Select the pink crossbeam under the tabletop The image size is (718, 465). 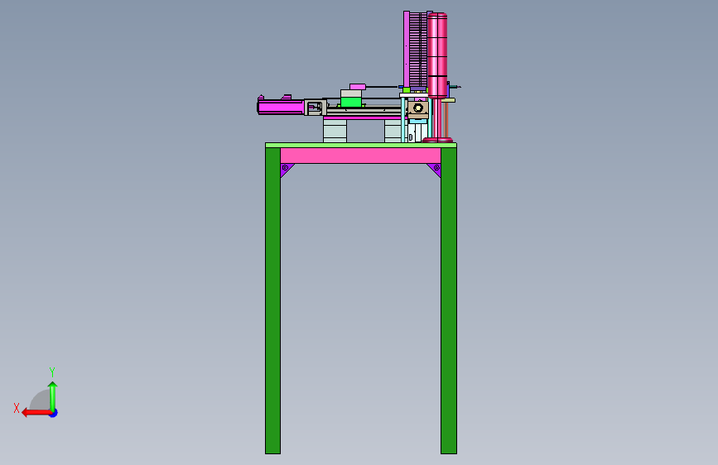click(x=360, y=156)
